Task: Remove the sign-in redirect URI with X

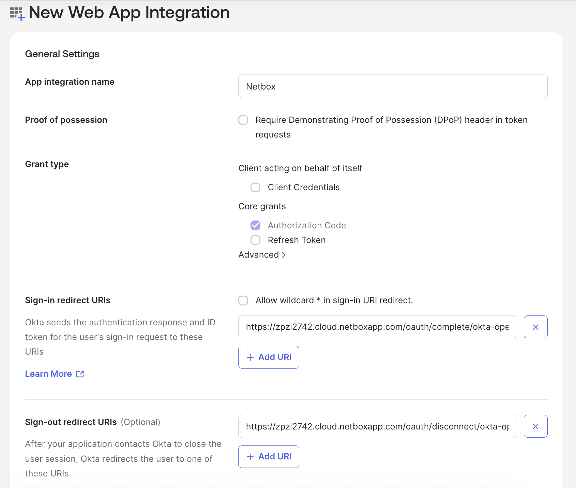Action: point(535,327)
